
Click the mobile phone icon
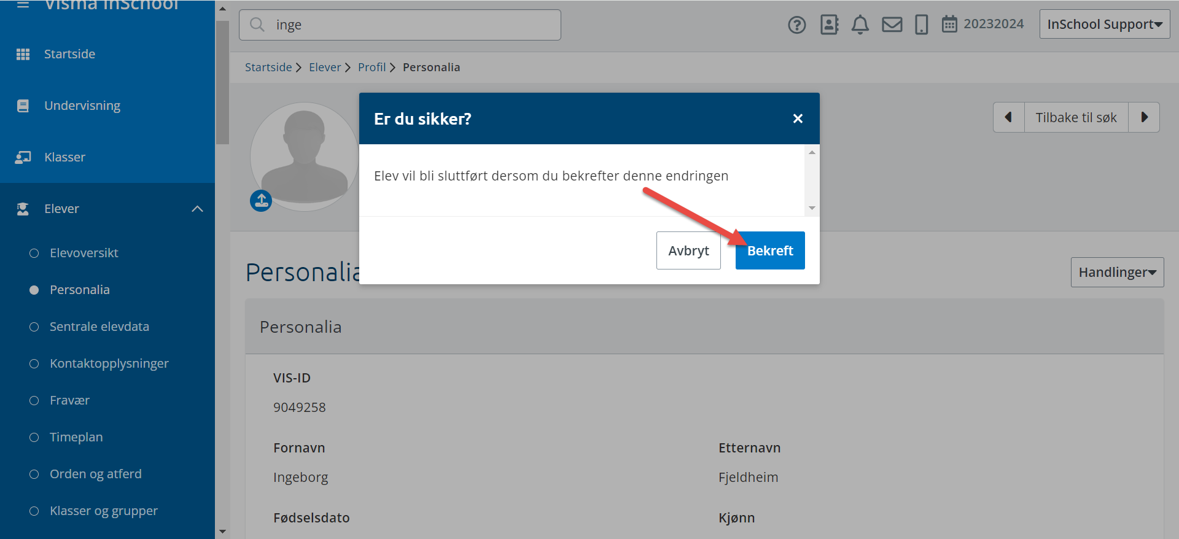tap(922, 25)
